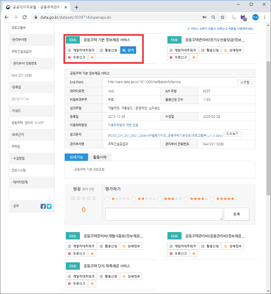The width and height of the screenshot is (271, 294).
Task: Preview the reference document via 미리보기
Action: click(232, 134)
